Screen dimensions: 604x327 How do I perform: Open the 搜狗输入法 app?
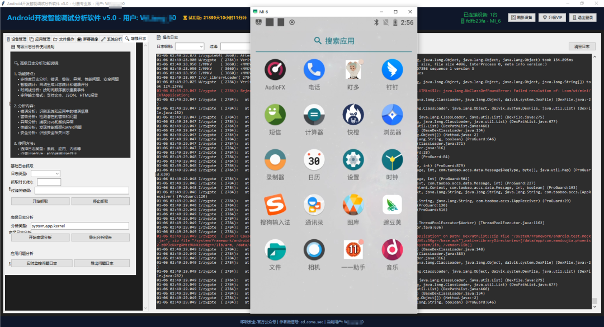pos(275,205)
